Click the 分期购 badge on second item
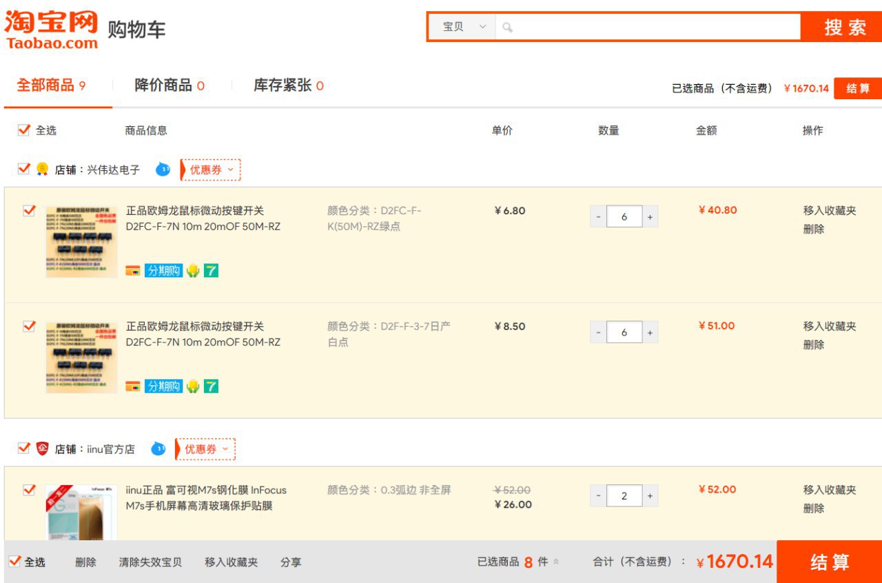The width and height of the screenshot is (882, 583). point(163,386)
